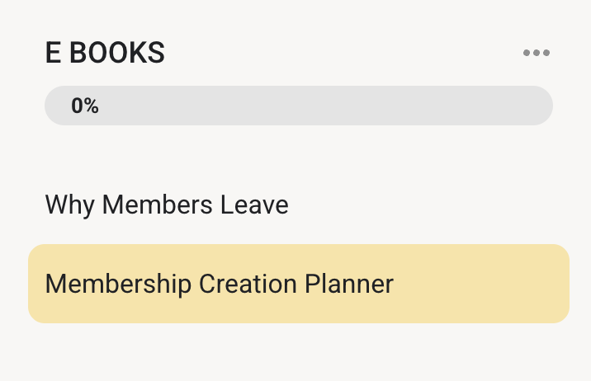Screen dimensions: 591x381
Task: Click the ellipsis icon beside E BOOKS
Action: coord(536,54)
